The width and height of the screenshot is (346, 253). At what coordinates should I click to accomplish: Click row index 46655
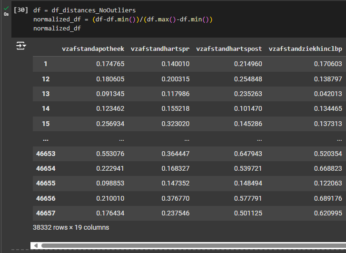coord(46,183)
